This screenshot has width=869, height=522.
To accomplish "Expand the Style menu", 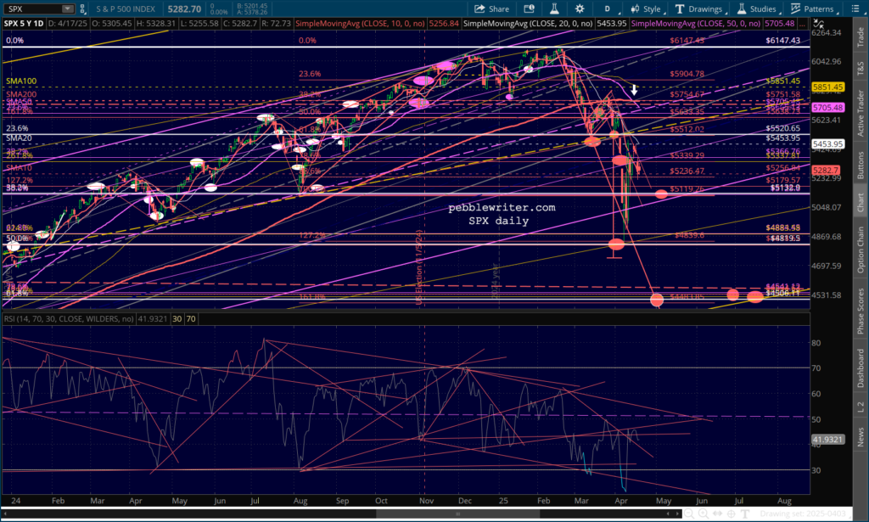I will pos(647,8).
